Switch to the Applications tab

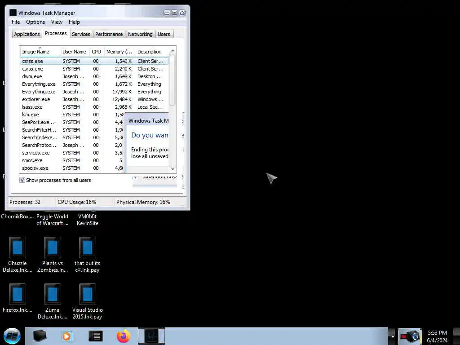[27, 34]
